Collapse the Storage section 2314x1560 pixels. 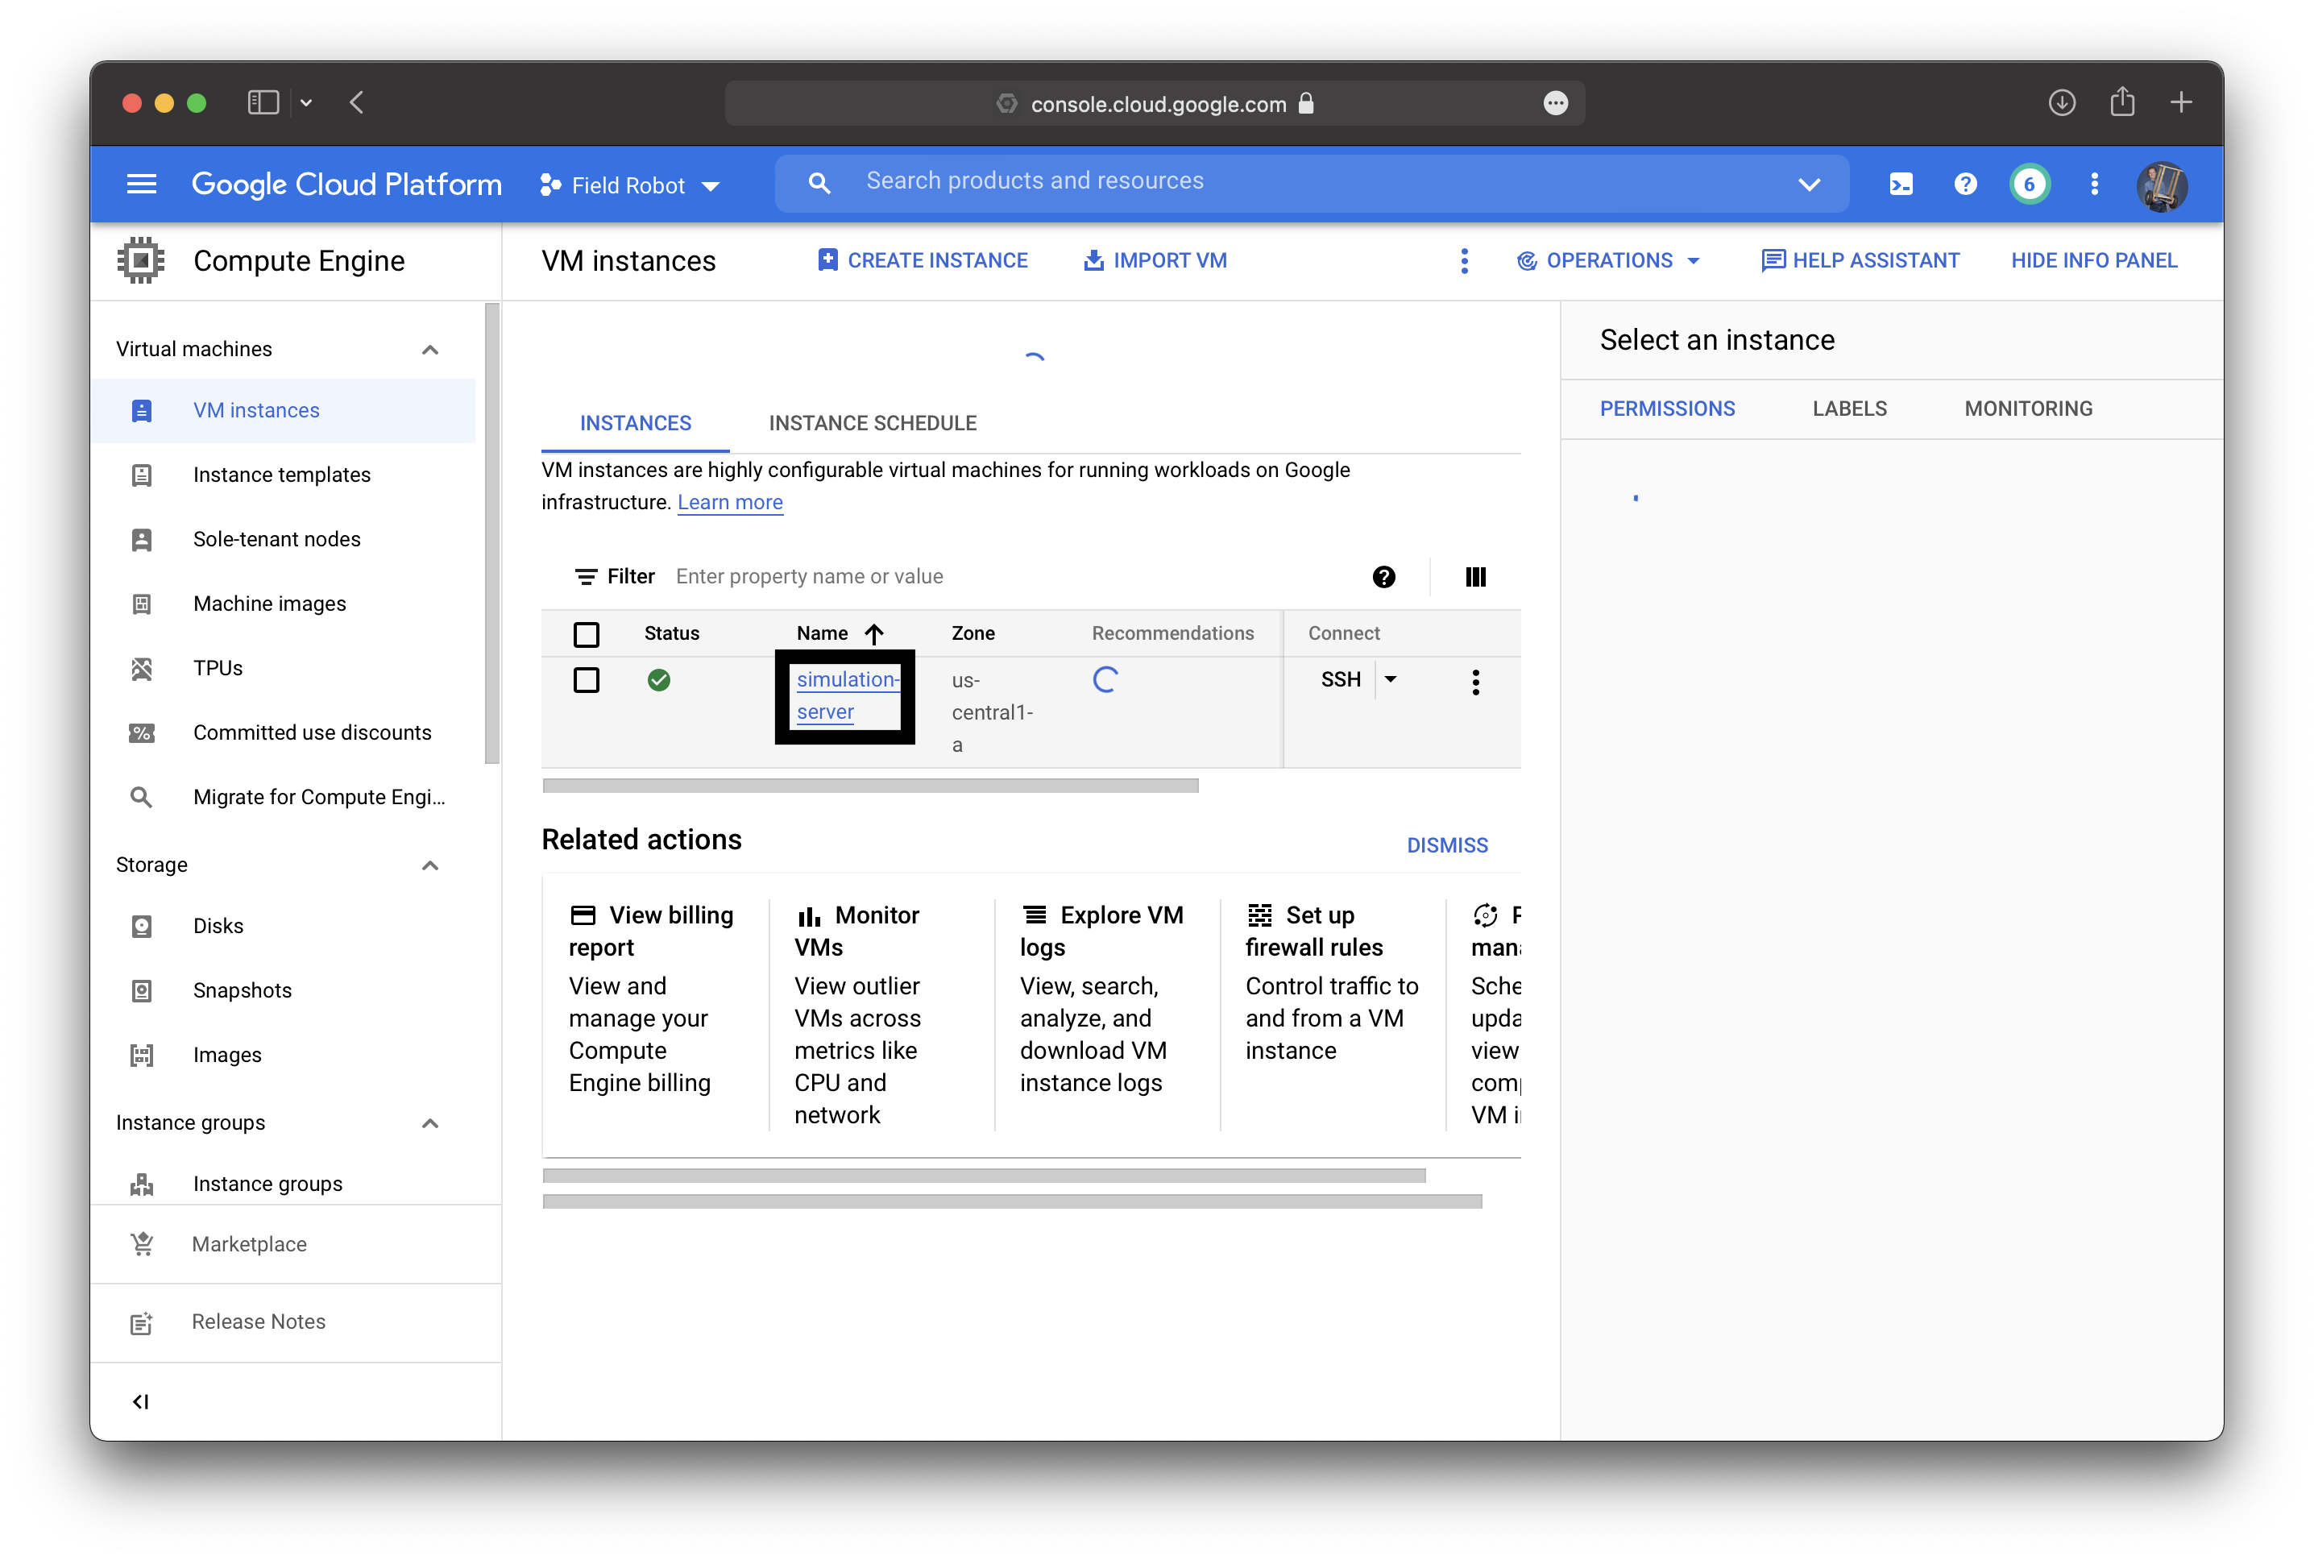pos(429,865)
